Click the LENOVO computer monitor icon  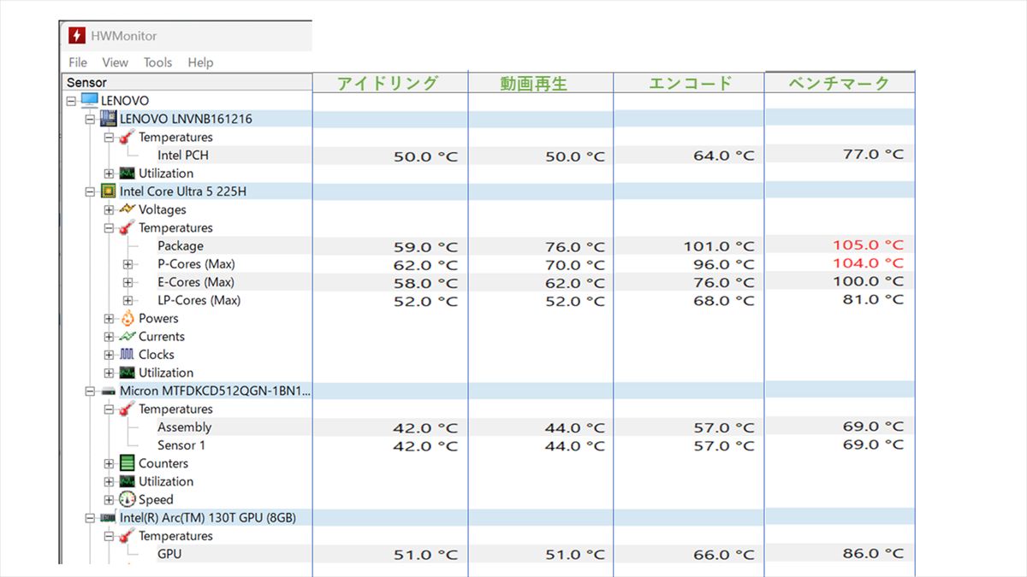click(x=89, y=101)
